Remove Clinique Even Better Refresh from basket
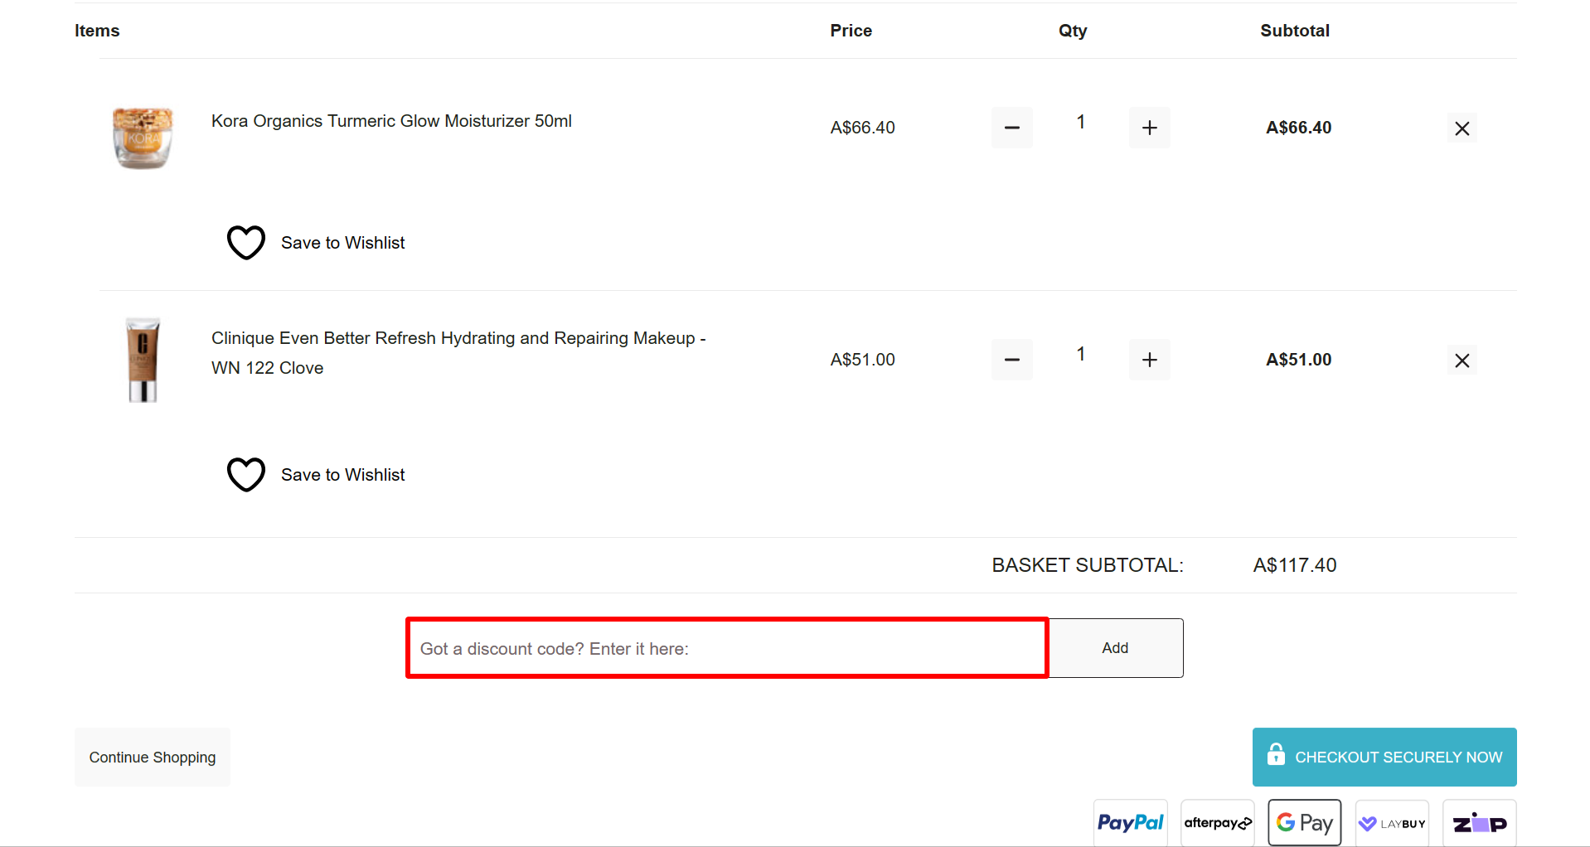This screenshot has width=1590, height=847. 1462,360
